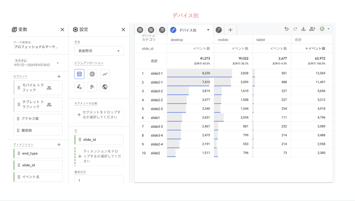
Task: Select the table visualization icon
Action: tap(79, 74)
